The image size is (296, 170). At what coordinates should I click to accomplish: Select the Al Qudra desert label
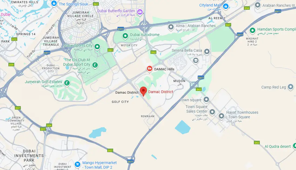(278, 146)
